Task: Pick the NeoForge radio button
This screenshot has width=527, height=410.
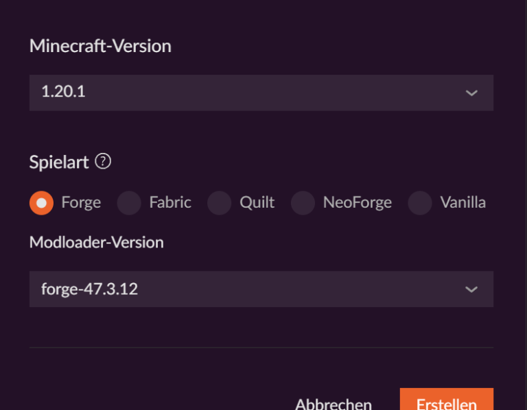Action: click(x=303, y=203)
